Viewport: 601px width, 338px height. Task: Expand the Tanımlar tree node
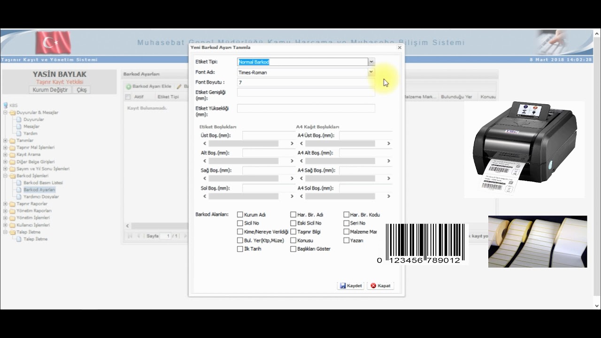[6, 140]
